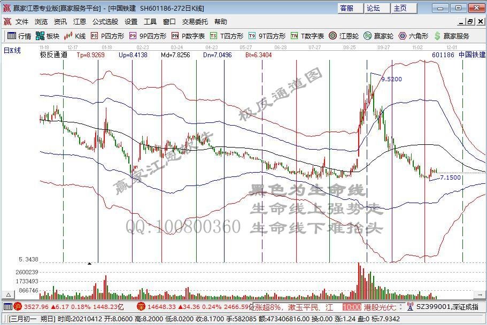The image size is (487, 325).
Task: Launch the 赢家轮 wheel tool
Action: coord(378,36)
